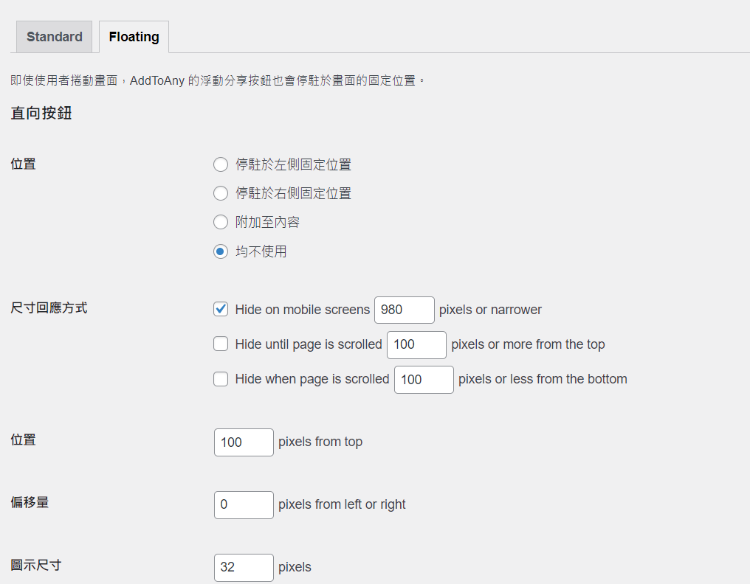Click the 'pixels or less from the bottom' text
Screen dimensions: 750x584
tap(543, 379)
